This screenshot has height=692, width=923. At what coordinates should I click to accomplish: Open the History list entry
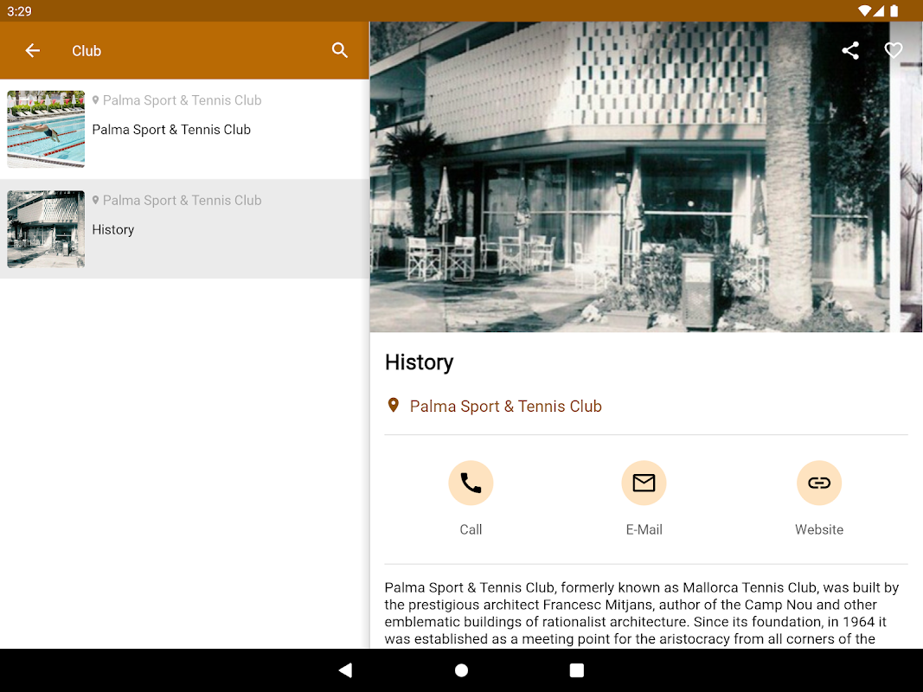point(184,229)
